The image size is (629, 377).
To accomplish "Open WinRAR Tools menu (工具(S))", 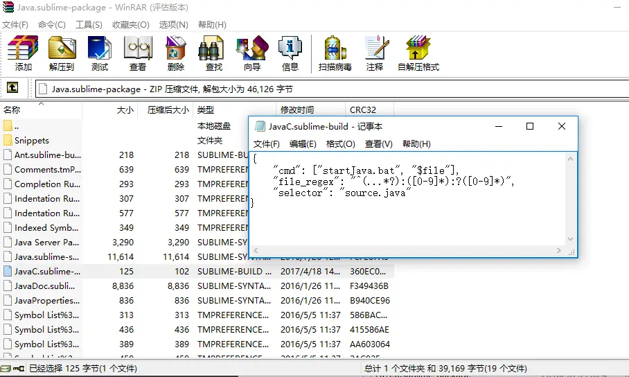I will (x=89, y=24).
